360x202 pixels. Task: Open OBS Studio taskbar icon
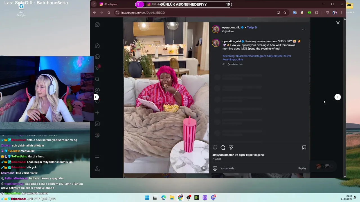coord(188,198)
